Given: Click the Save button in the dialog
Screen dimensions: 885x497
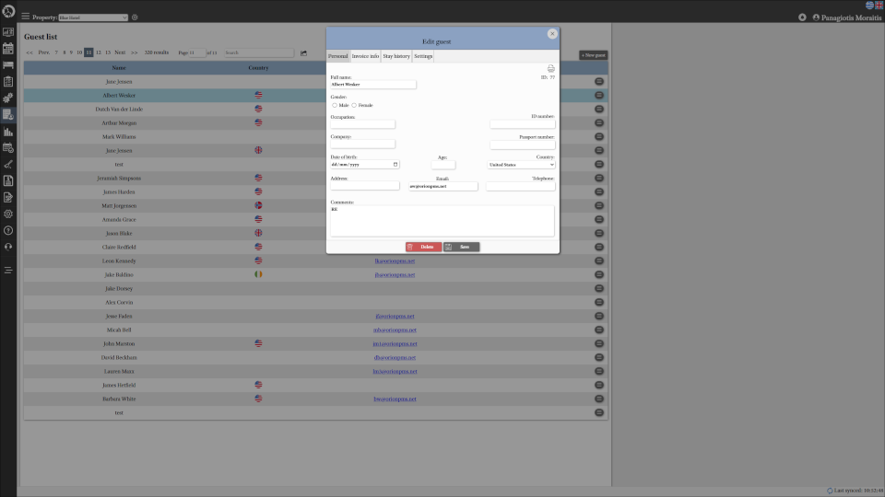Looking at the screenshot, I should (461, 247).
